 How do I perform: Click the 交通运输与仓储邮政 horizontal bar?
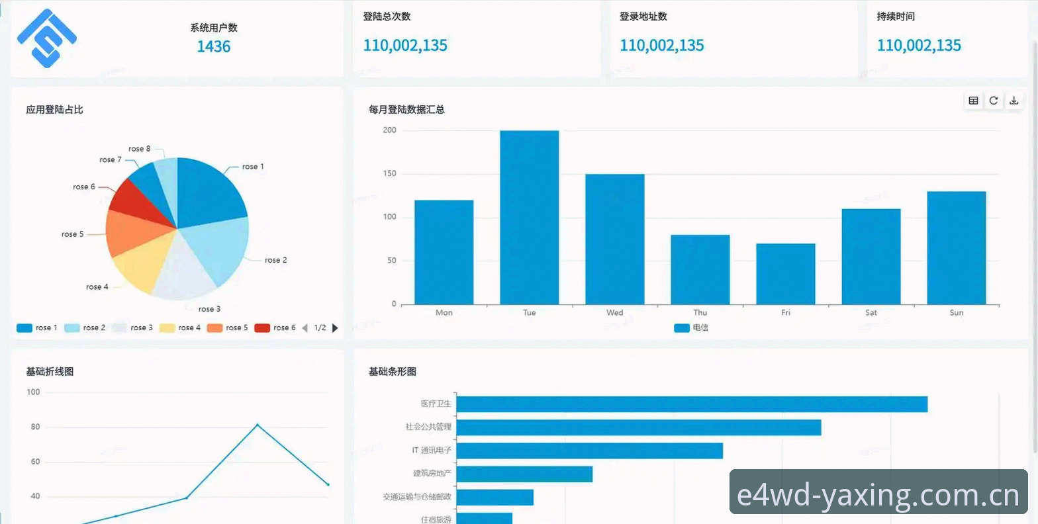495,498
